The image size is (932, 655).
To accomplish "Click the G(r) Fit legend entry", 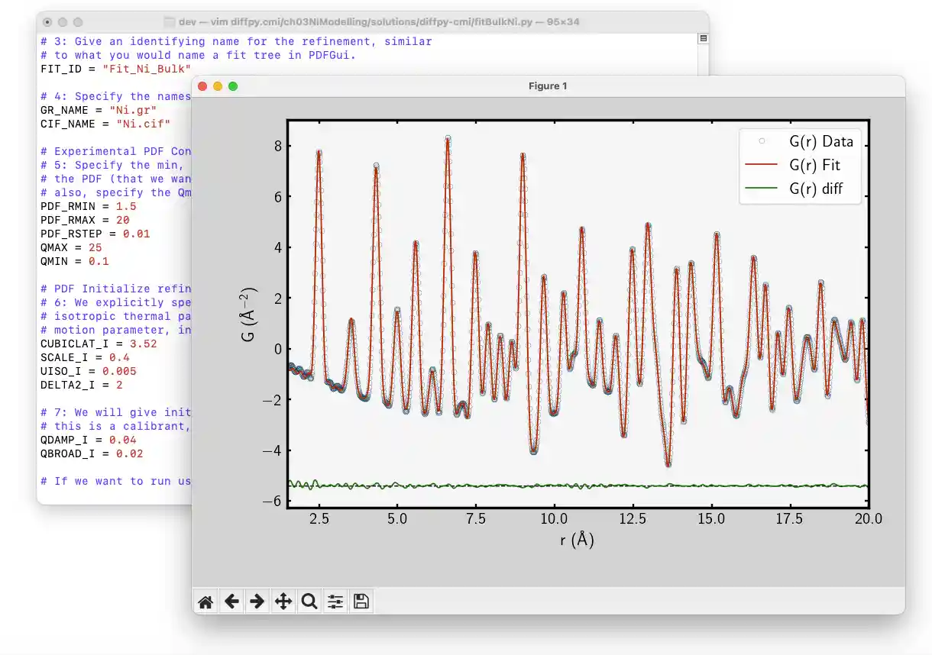I will pos(814,165).
